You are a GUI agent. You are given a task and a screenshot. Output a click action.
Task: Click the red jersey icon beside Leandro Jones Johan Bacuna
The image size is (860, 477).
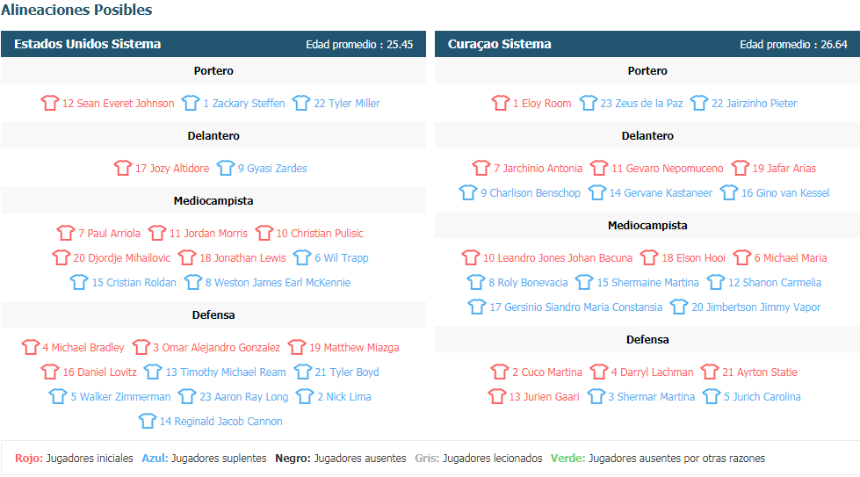click(471, 257)
